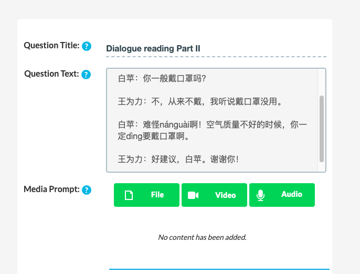Add a Video media prompt

[214, 195]
